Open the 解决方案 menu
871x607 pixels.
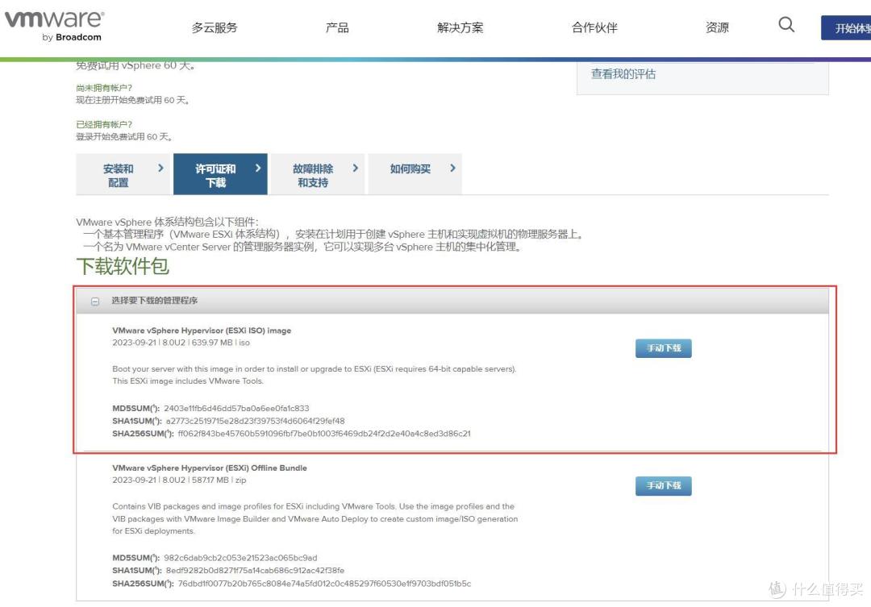pyautogui.click(x=460, y=27)
